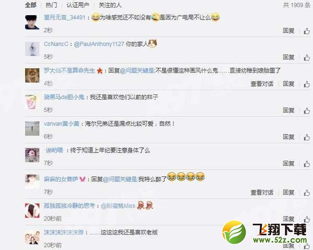This screenshot has height=250, width=313.
Task: View conversation for 罗大仙不是算命先生's reply
Action: tap(262, 84)
